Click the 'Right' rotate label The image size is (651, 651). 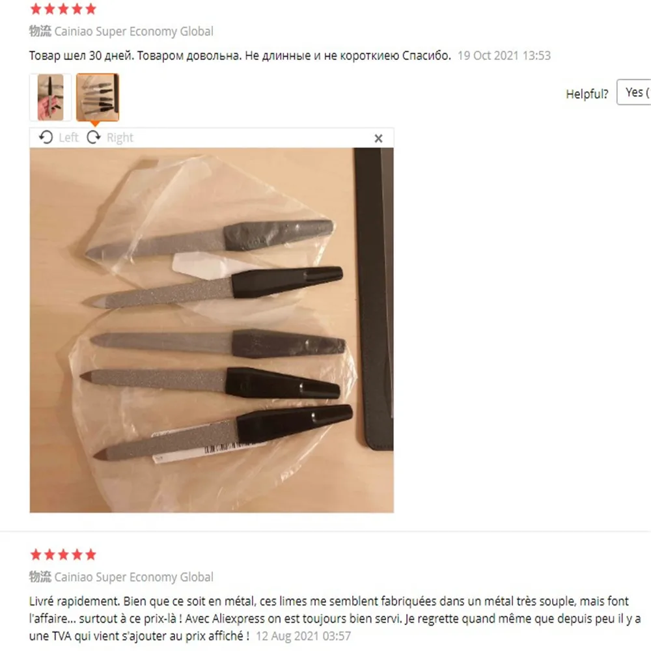(x=120, y=137)
